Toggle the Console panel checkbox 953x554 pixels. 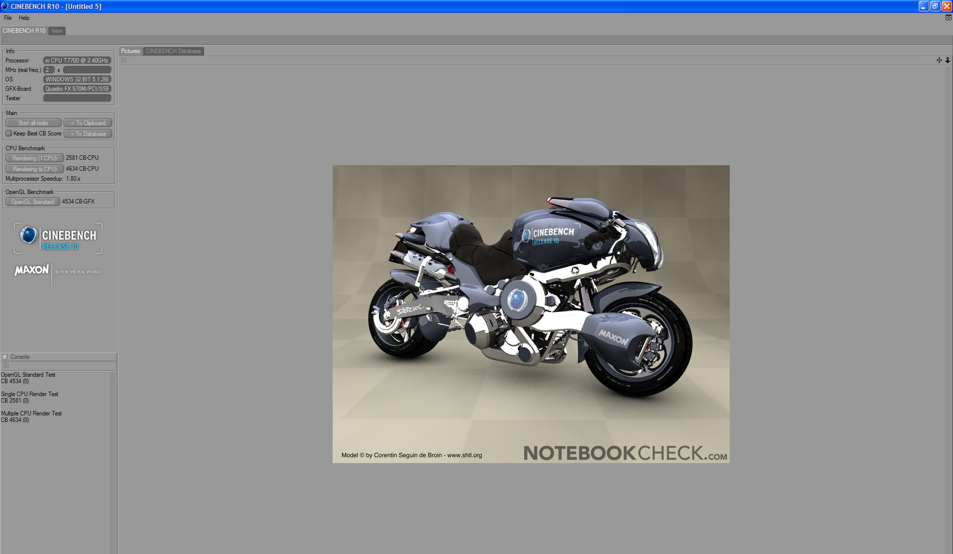pyautogui.click(x=5, y=357)
